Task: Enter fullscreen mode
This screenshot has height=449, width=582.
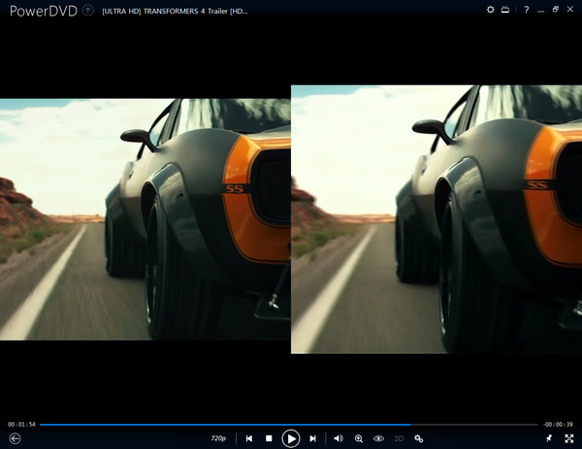Action: 569,438
